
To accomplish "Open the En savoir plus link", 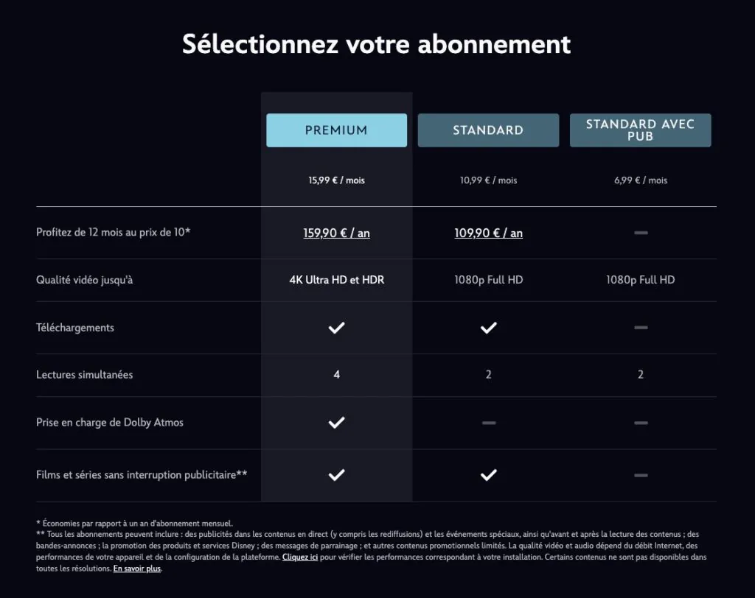I will click(136, 569).
